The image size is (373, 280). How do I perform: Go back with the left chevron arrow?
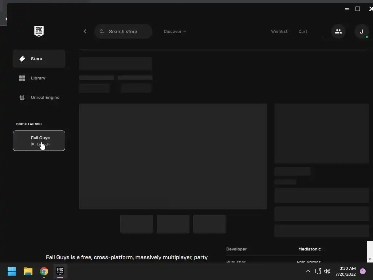pos(85,31)
